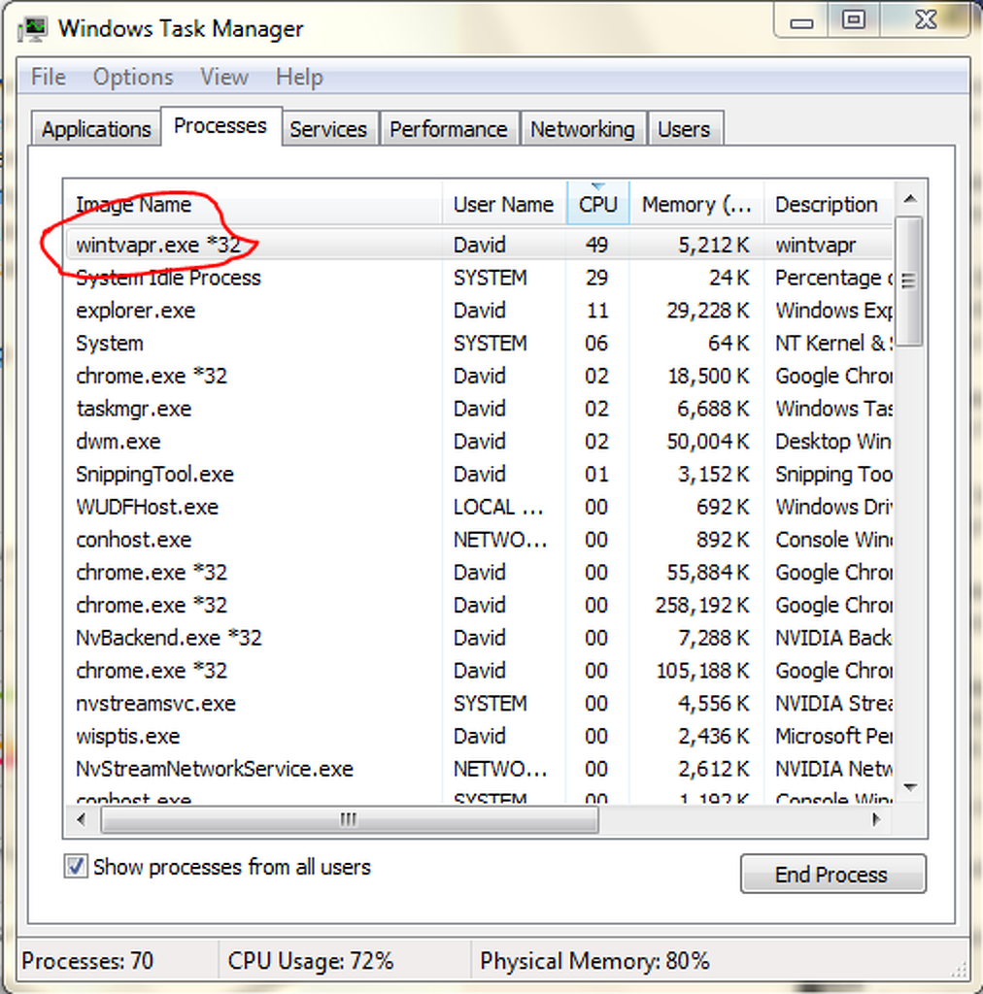Click the Processes: 70 status entry
The width and height of the screenshot is (983, 994).
coord(87,961)
